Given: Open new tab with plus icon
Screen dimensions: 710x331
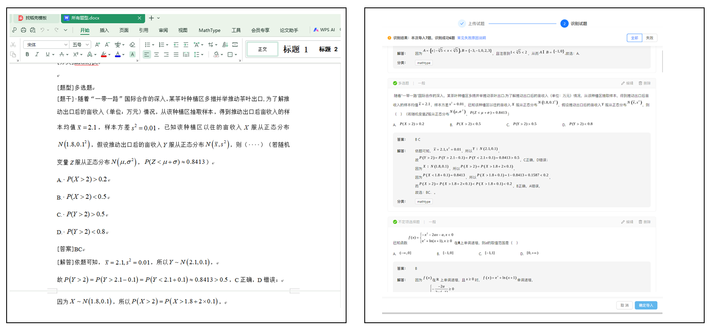Looking at the screenshot, I should tap(151, 18).
